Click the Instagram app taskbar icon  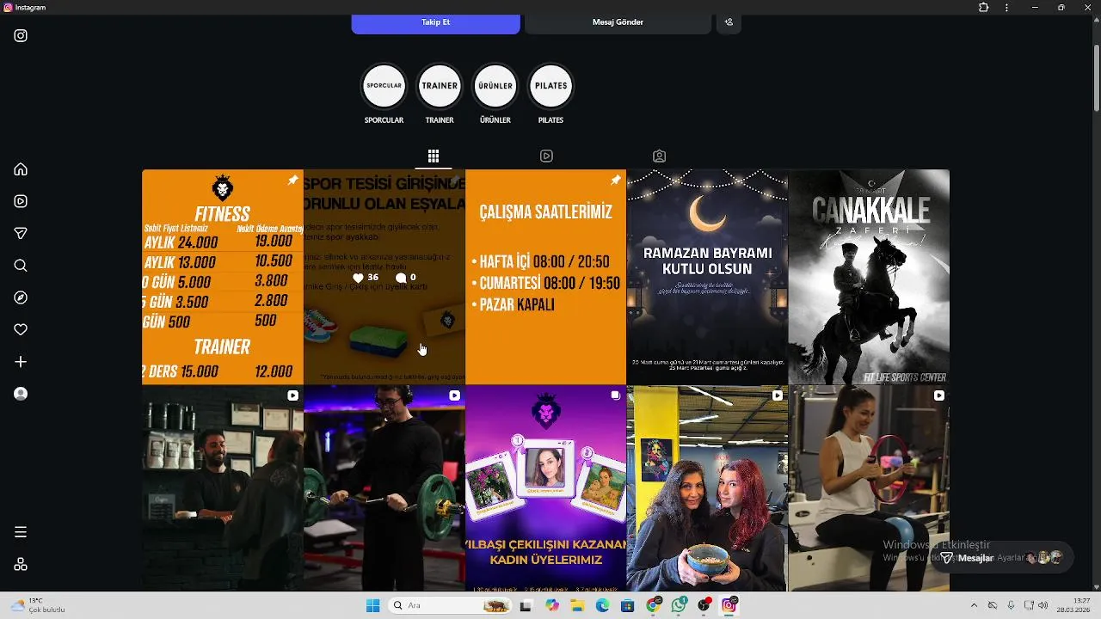coord(729,605)
